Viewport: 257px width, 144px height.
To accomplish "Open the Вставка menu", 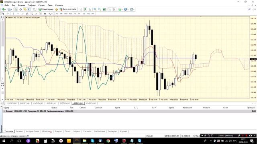I will click(21, 5).
